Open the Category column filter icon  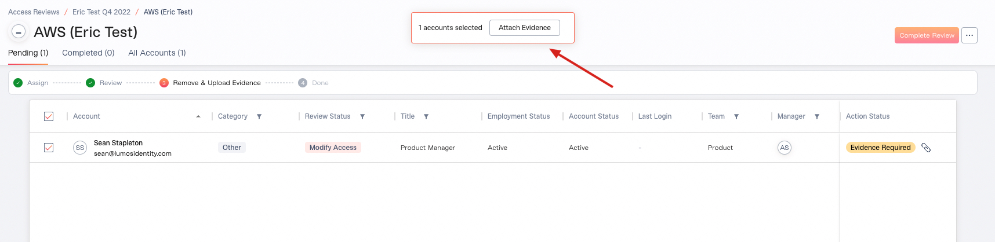259,116
